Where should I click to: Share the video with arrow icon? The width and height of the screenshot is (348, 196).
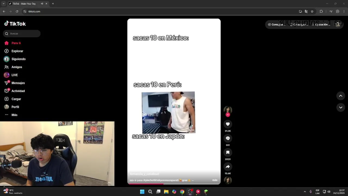coord(228,167)
